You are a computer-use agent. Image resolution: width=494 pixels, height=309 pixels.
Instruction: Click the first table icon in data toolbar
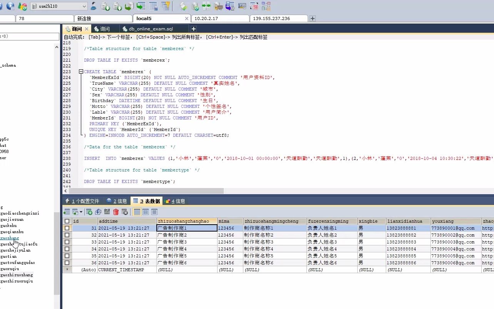(67, 212)
